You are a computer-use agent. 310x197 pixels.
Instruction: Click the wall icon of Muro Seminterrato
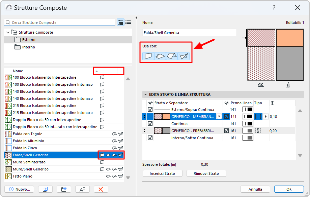pyautogui.click(x=102, y=162)
